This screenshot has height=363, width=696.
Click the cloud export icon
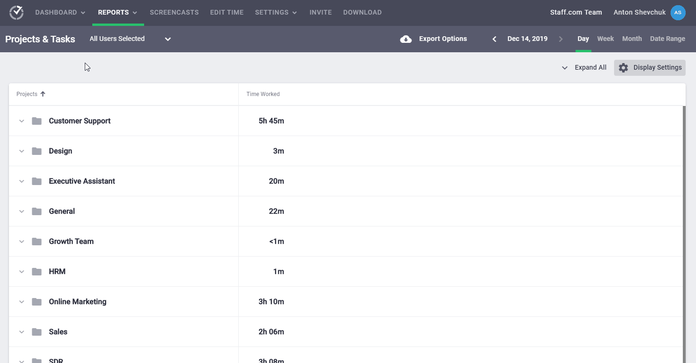(x=405, y=39)
